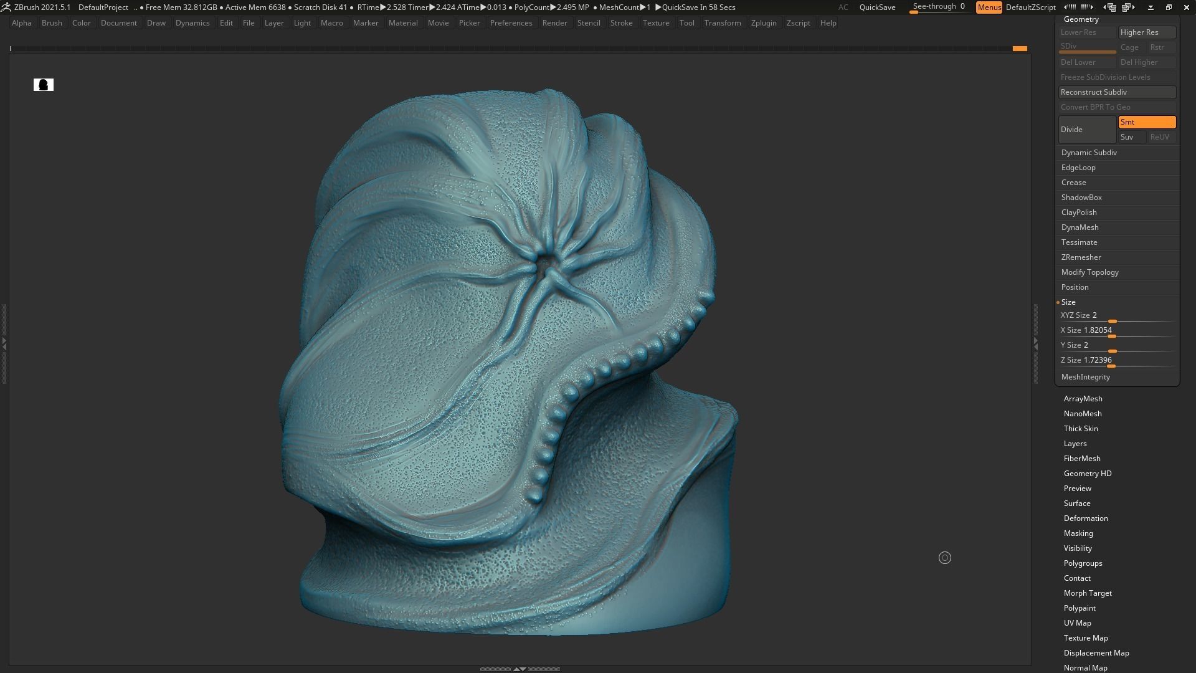The image size is (1196, 673).
Task: Open the Dynamics menu
Action: click(x=192, y=23)
